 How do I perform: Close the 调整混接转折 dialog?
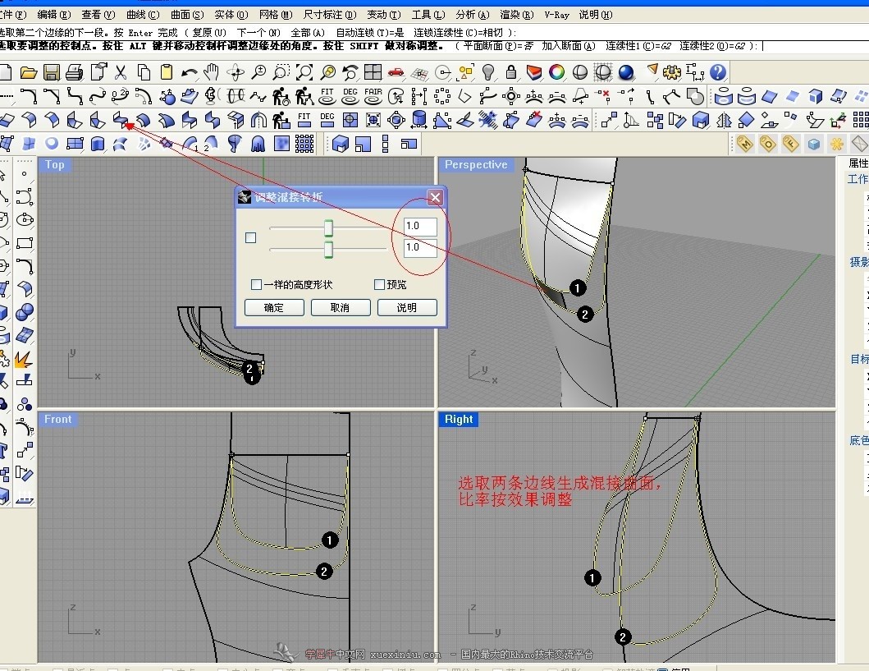pyautogui.click(x=436, y=197)
